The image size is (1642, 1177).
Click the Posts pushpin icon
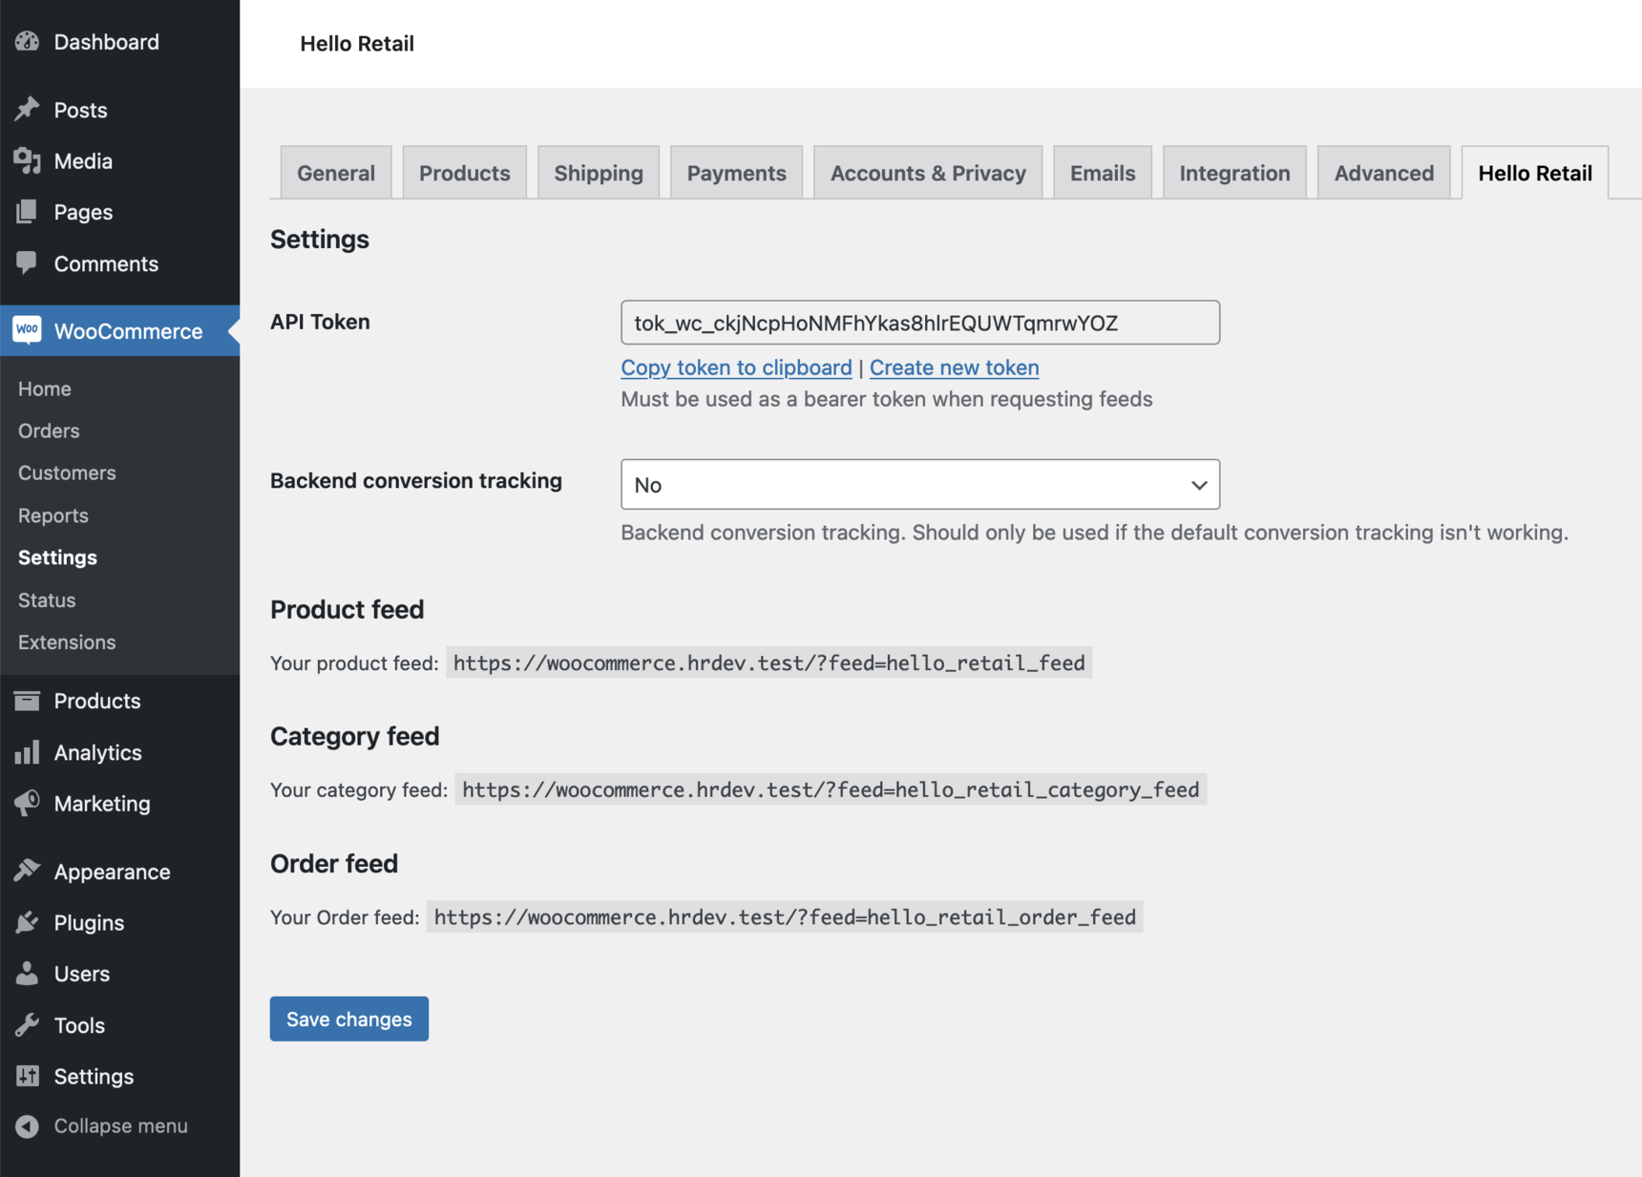pos(27,110)
